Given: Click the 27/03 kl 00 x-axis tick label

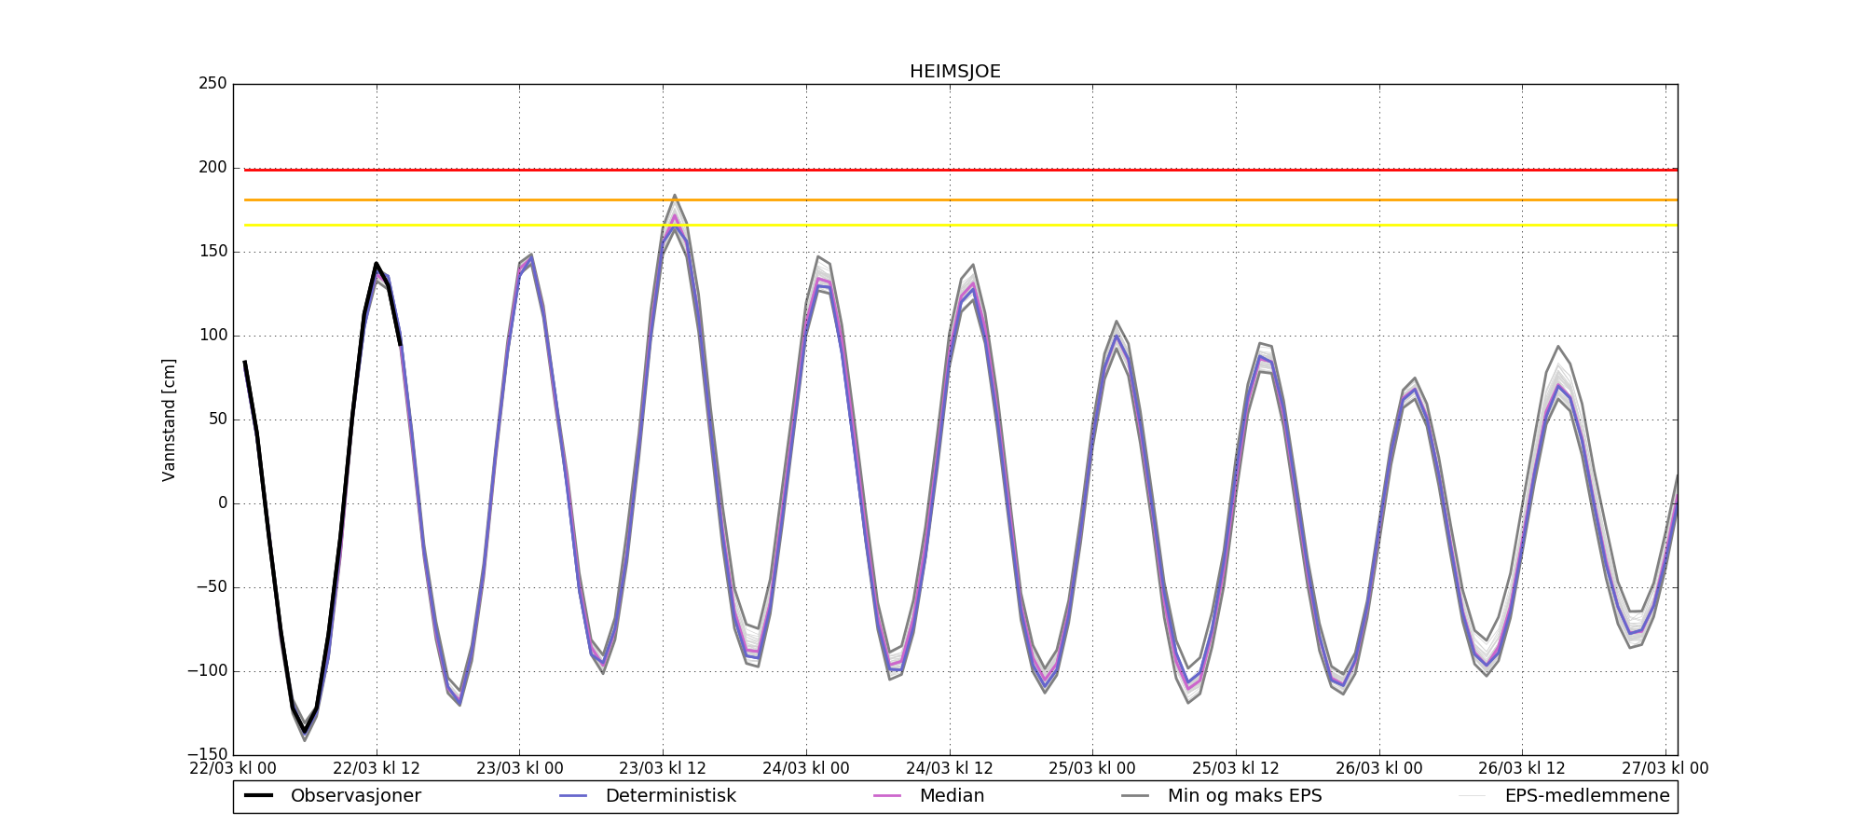Looking at the screenshot, I should (x=1665, y=769).
